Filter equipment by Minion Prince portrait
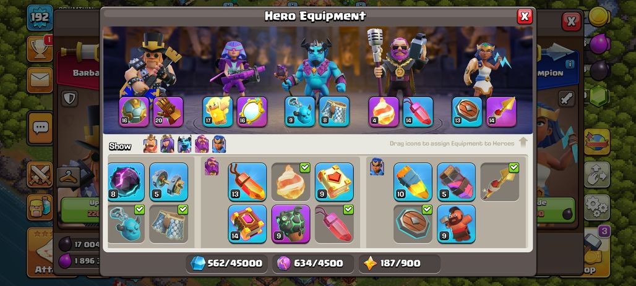The width and height of the screenshot is (636, 286). tap(184, 144)
